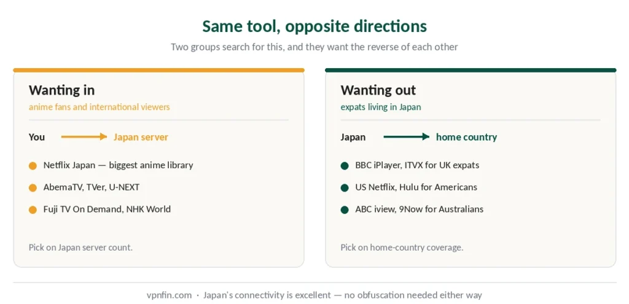629x304 pixels.
Task: Click 'Fuji TV On Demand, NHK World'
Action: pyautogui.click(x=107, y=209)
